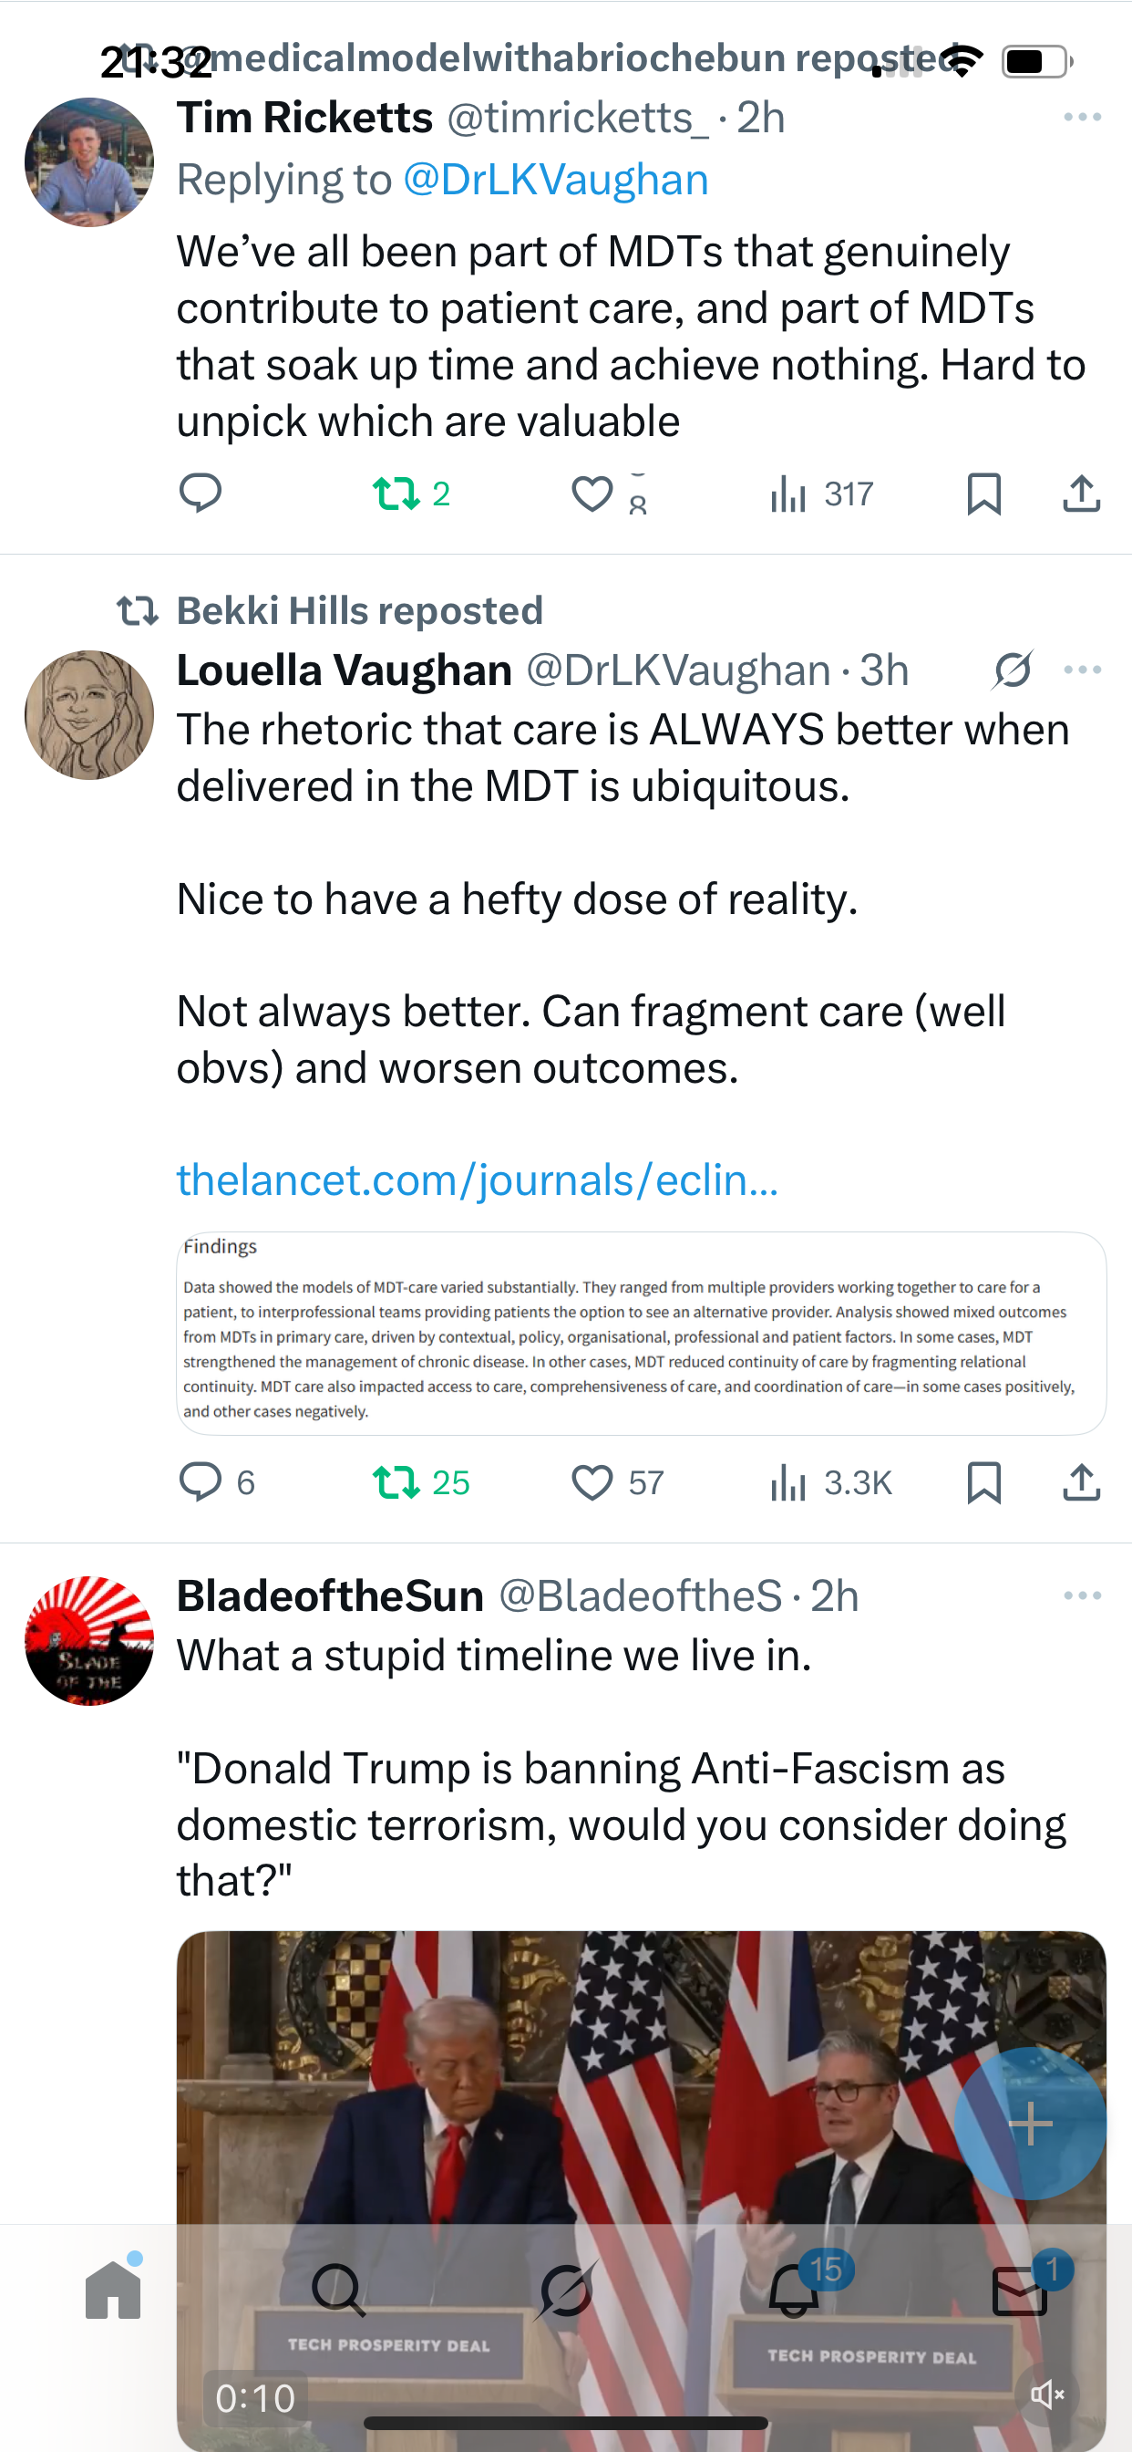Reply to Tim Ricketts' tweet
The image size is (1132, 2452).
point(200,494)
